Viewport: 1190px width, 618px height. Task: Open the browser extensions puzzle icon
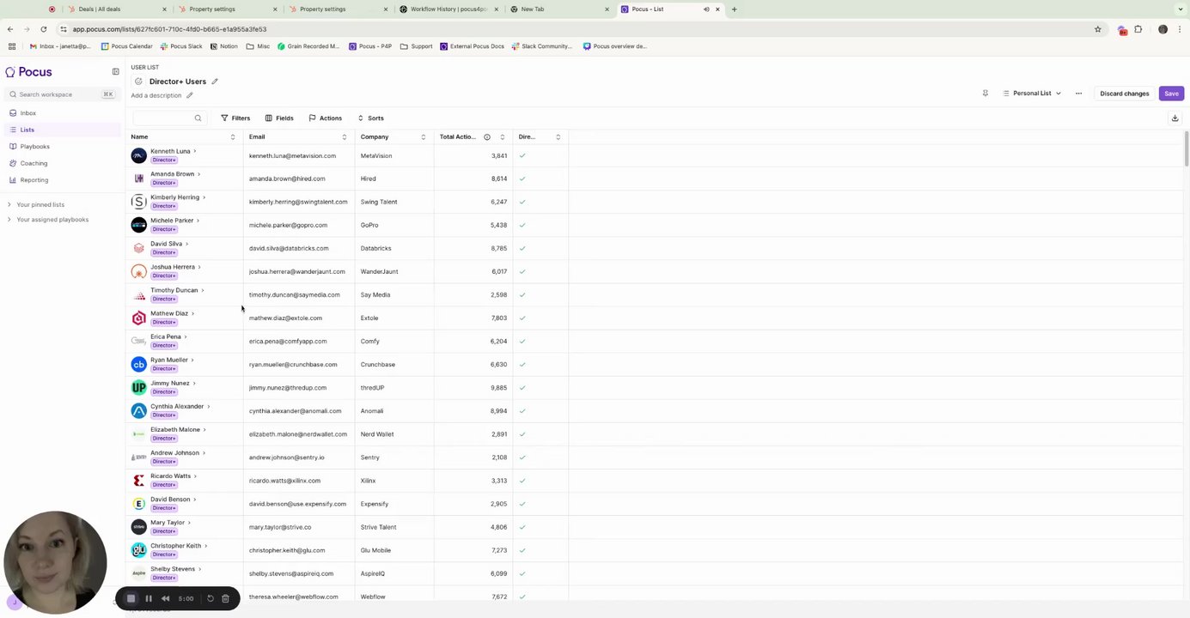(1138, 29)
